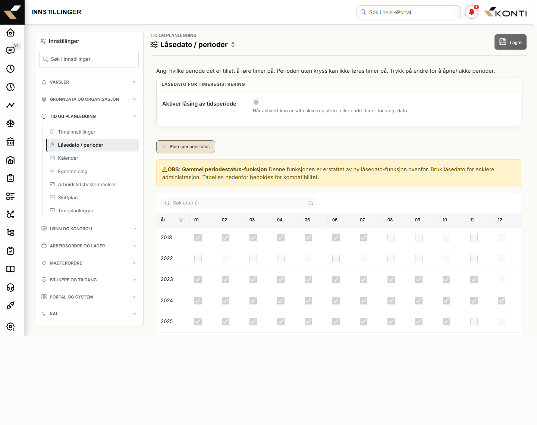Click the help icon beside Låsedato / perioder
This screenshot has height=425, width=537.
233,44
